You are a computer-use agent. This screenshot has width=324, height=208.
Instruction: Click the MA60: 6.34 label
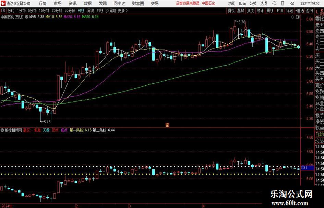click(90, 17)
